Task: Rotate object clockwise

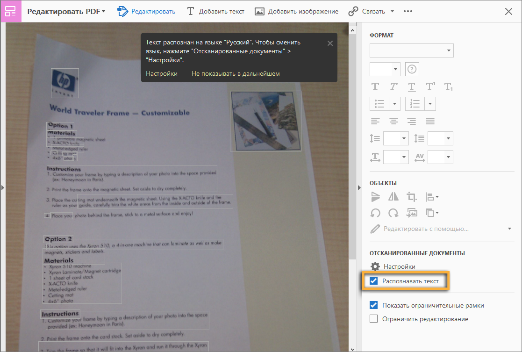Action: 393,213
